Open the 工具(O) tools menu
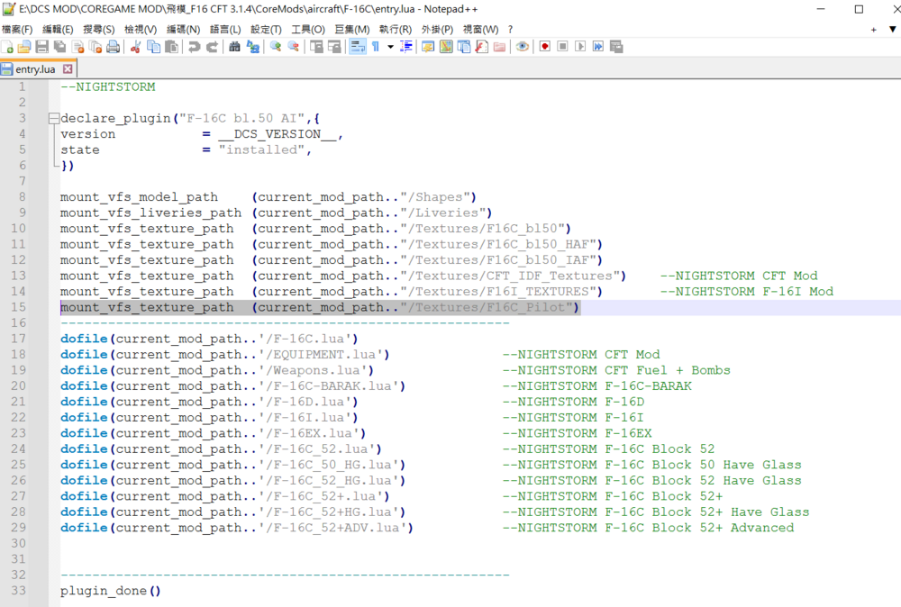901x607 pixels. pyautogui.click(x=308, y=30)
